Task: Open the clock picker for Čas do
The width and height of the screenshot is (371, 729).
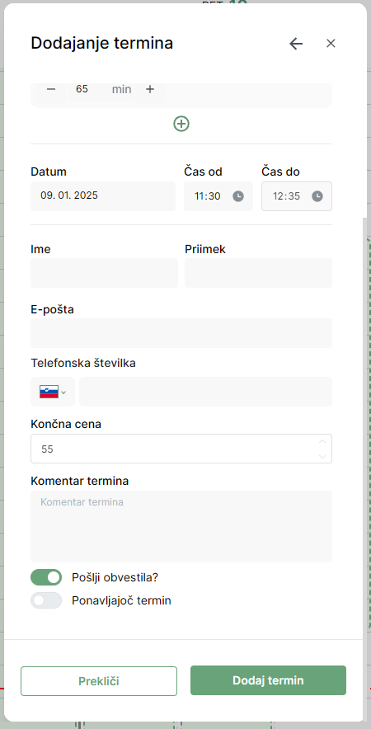Action: 317,196
